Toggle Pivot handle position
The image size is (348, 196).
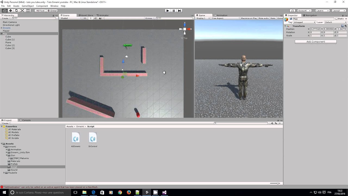(x=40, y=11)
